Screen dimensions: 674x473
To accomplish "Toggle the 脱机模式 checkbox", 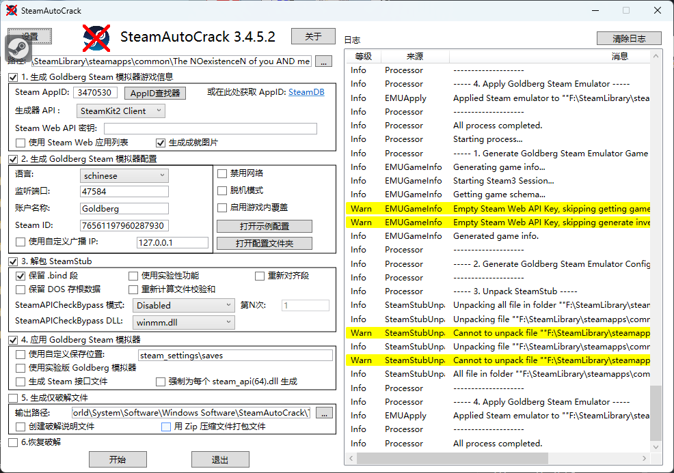I will click(x=222, y=190).
